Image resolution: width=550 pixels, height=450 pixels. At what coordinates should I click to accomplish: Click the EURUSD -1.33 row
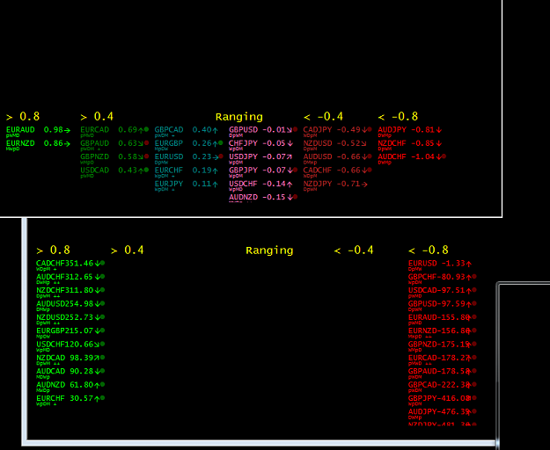click(x=440, y=264)
